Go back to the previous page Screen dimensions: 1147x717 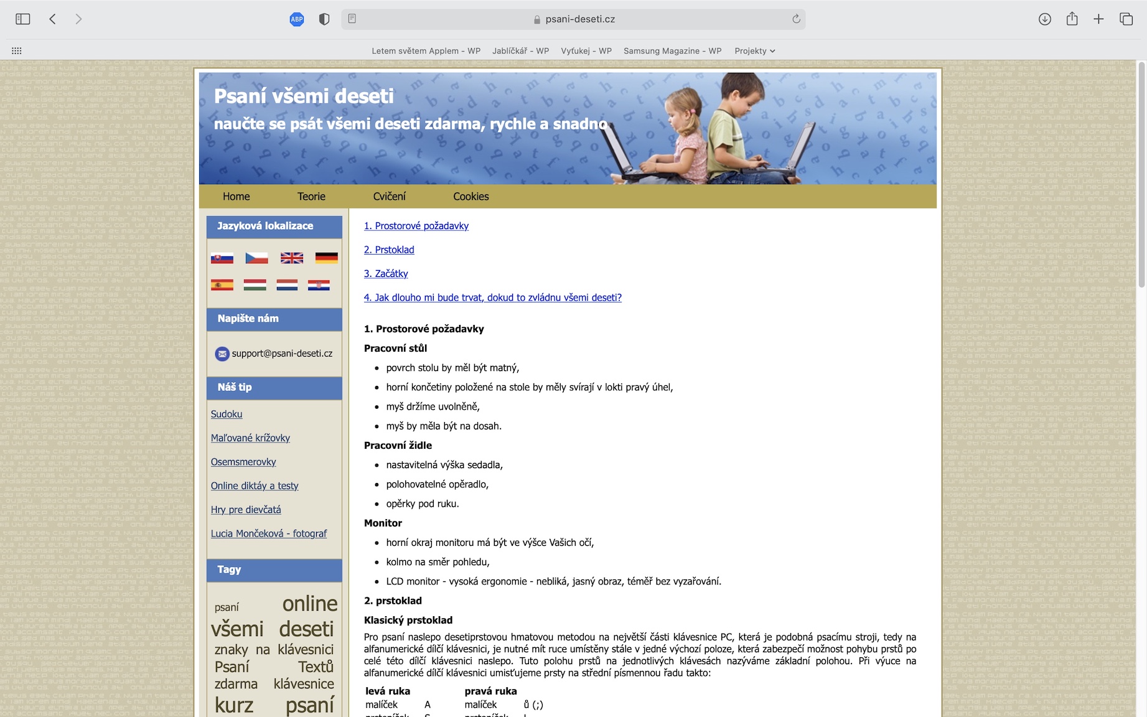(x=53, y=19)
